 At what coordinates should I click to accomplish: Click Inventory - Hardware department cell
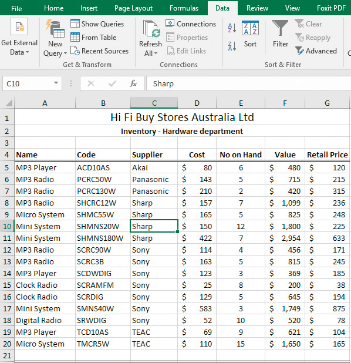coord(182,131)
